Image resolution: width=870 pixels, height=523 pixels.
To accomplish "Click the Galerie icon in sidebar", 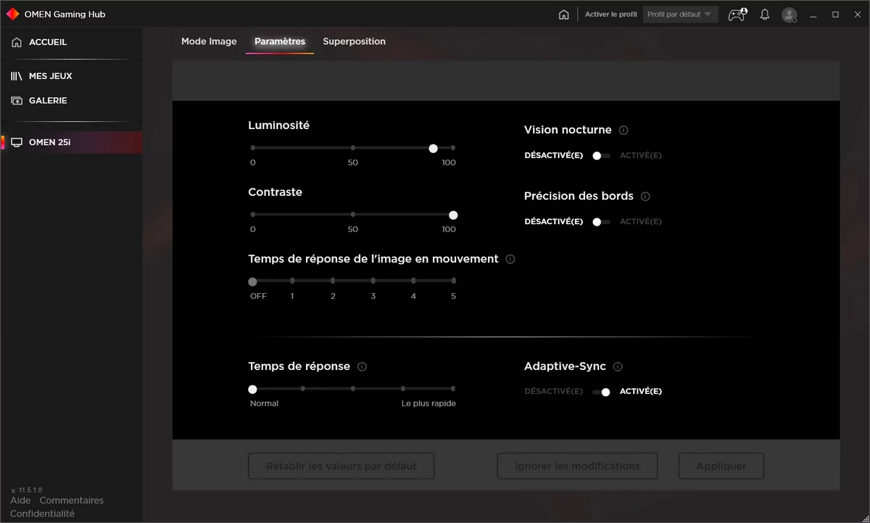I will point(17,101).
